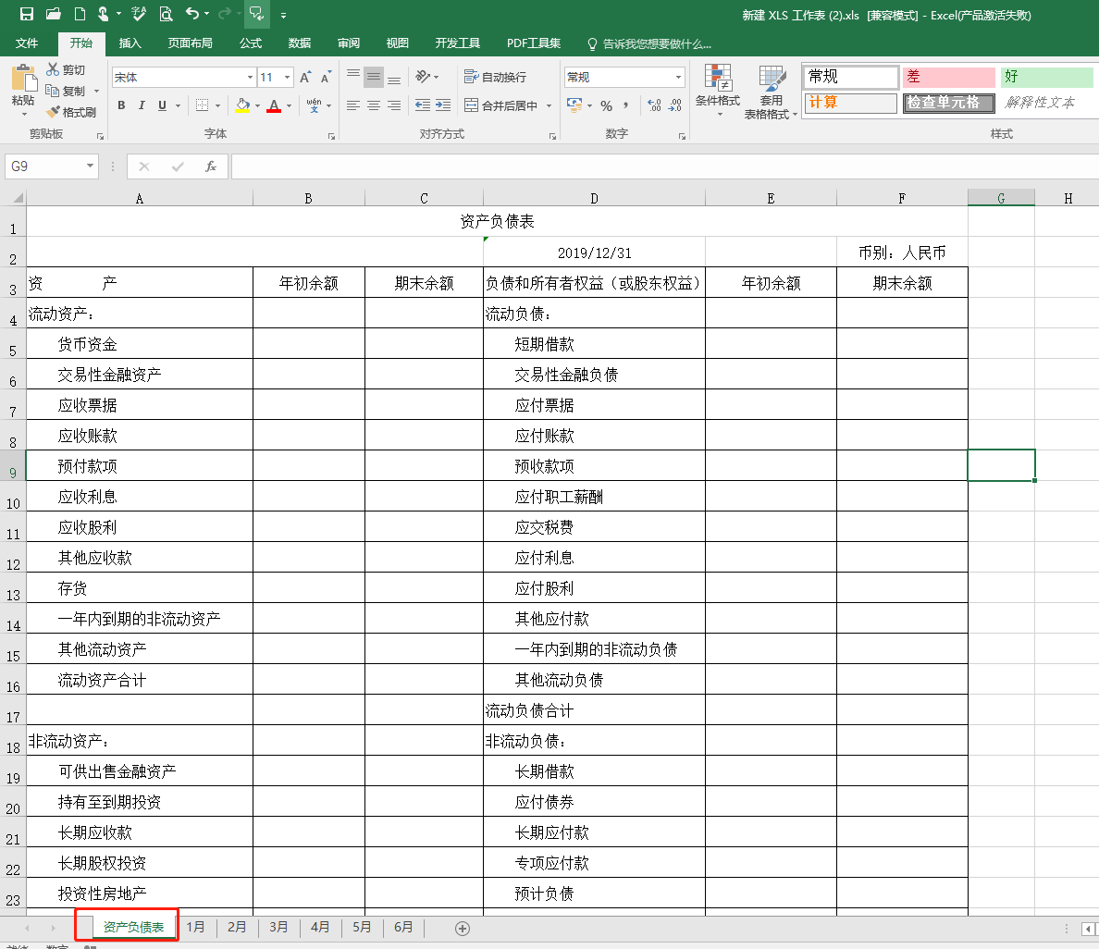1099x949 pixels.
Task: Open the 文件 (File) menu
Action: pyautogui.click(x=27, y=43)
